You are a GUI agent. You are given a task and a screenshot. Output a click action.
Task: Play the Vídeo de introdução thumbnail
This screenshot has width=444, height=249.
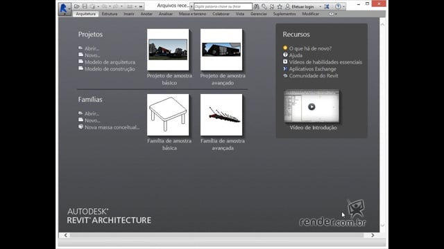311,107
